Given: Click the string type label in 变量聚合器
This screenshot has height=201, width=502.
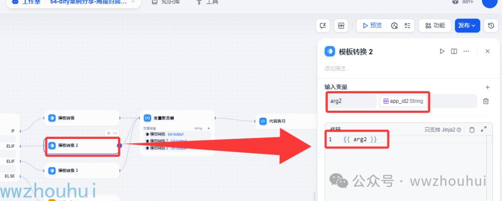Looking at the screenshot, I should tap(198, 128).
